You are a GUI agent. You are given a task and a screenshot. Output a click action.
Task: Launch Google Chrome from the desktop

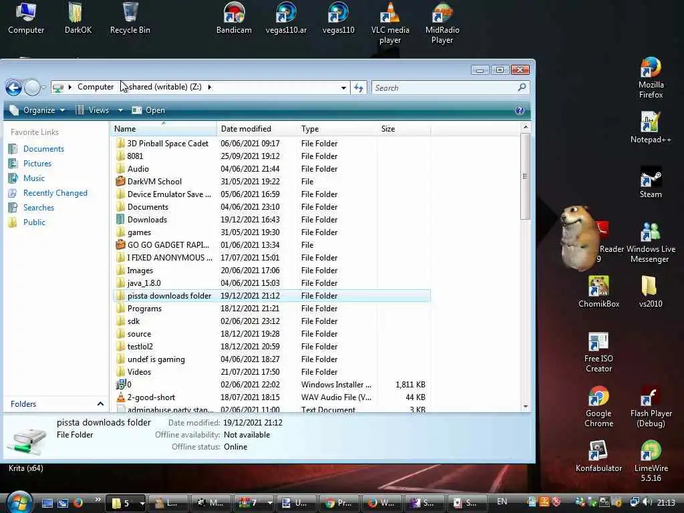(x=598, y=407)
